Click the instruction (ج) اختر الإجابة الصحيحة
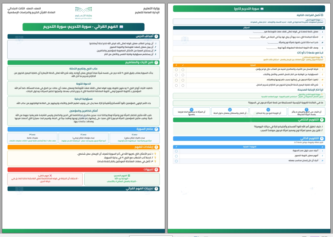Viewport: 333px width, 237px height. [310, 90]
